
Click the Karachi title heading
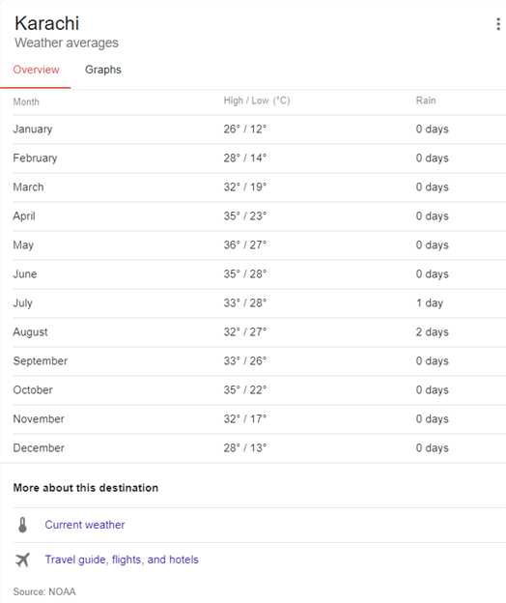point(47,23)
